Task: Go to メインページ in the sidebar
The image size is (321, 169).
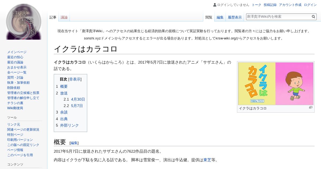Action: click(17, 52)
